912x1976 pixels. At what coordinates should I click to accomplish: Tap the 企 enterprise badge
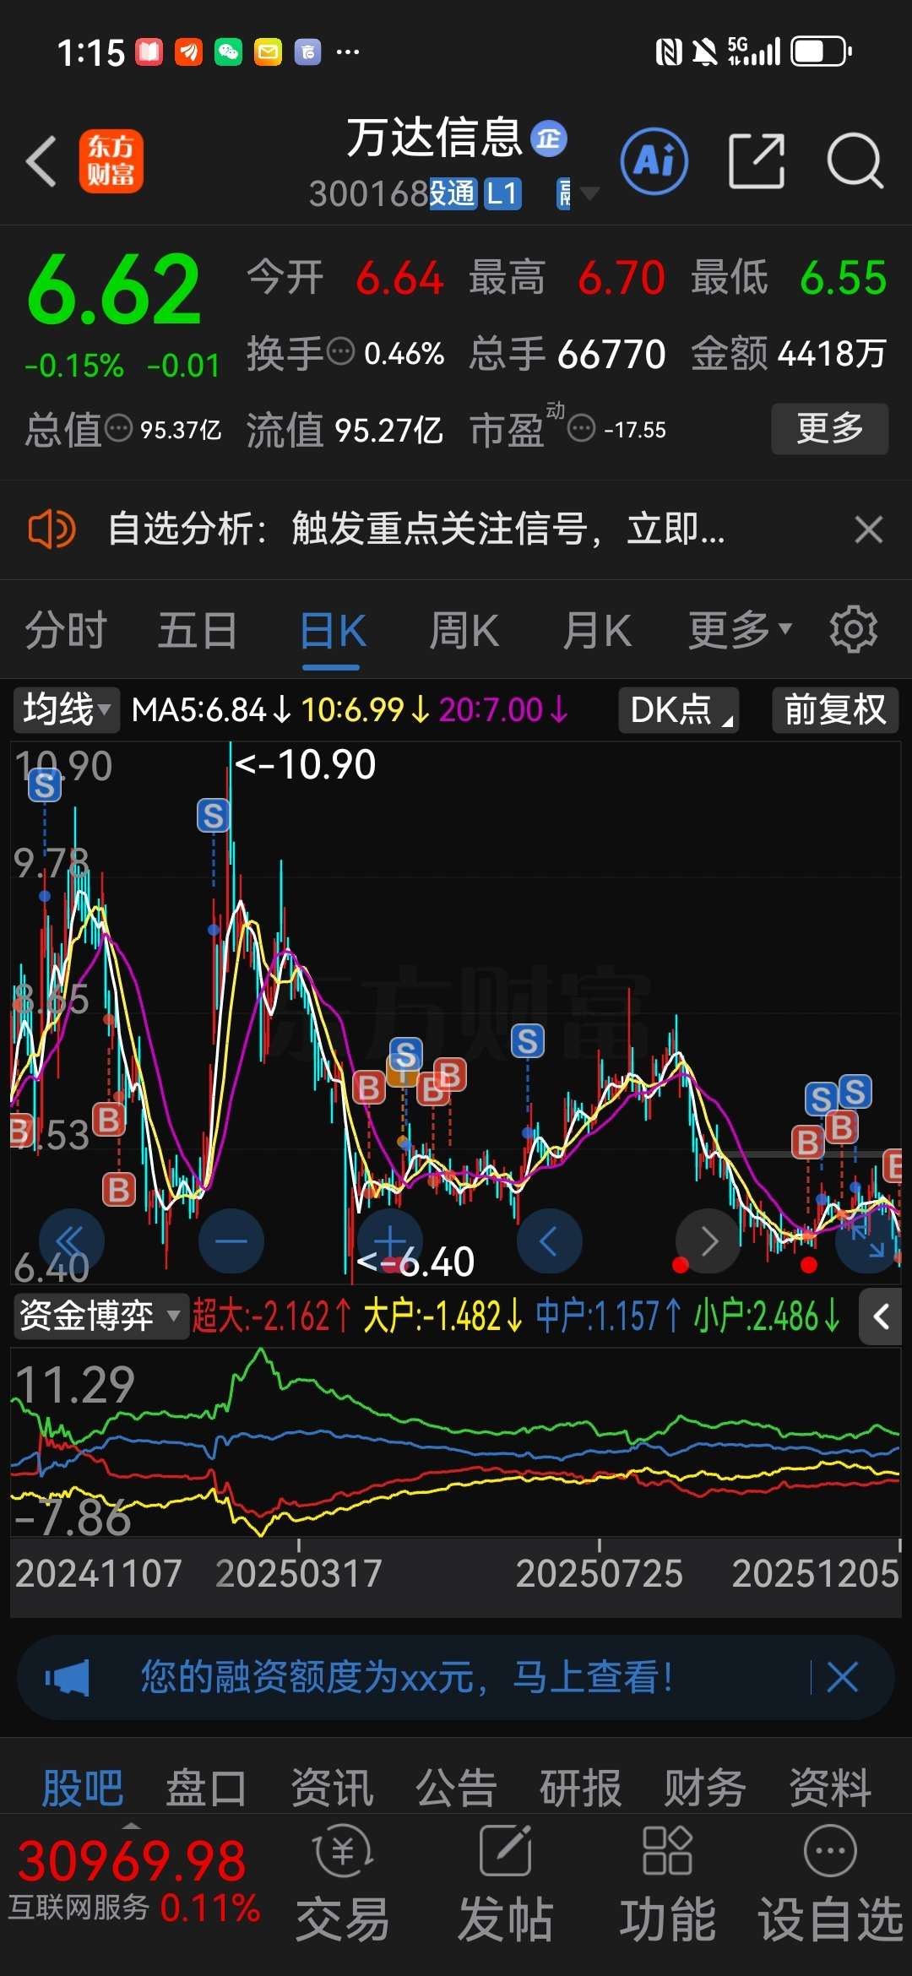tap(549, 138)
